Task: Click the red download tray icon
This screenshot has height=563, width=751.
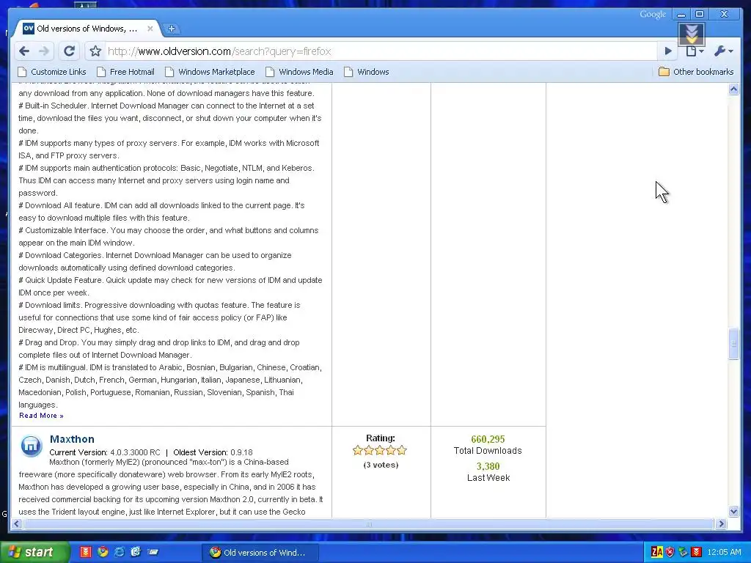Action: [x=697, y=552]
